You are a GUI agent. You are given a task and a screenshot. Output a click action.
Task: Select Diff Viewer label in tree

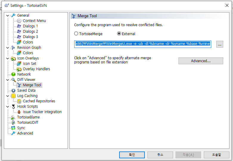pyautogui.click(x=26, y=80)
